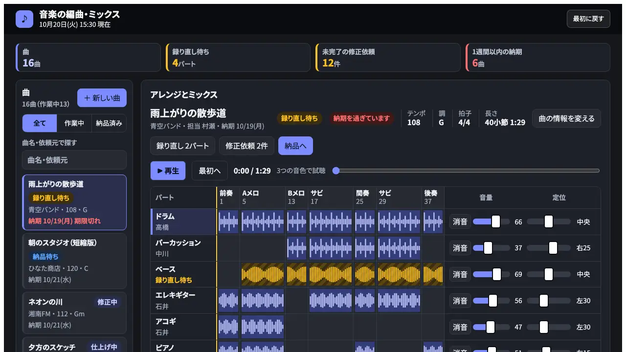
Task: Select song 夕方のスケッチ
Action: coord(74,345)
